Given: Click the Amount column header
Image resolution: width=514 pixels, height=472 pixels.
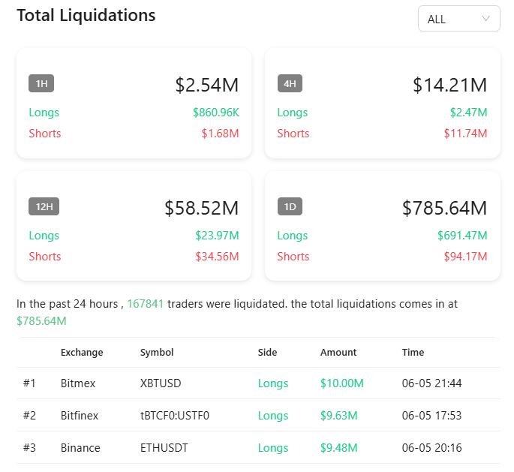Looking at the screenshot, I should click(x=338, y=353).
